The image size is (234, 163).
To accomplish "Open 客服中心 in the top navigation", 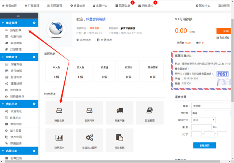I will pos(100,5).
